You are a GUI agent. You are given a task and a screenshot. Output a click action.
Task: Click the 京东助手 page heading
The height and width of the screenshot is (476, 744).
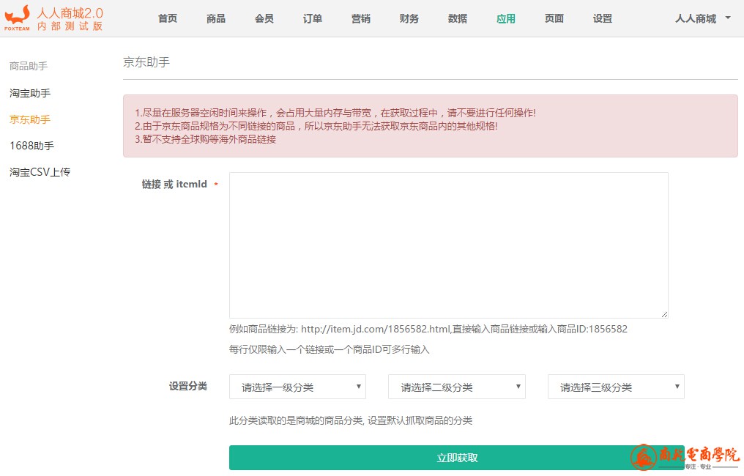click(x=146, y=62)
